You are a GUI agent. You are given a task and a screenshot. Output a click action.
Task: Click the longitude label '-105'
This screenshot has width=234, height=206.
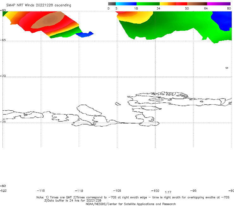117,191
